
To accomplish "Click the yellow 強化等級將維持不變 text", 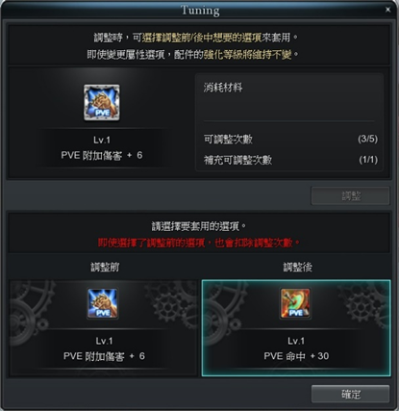I will click(x=248, y=55).
